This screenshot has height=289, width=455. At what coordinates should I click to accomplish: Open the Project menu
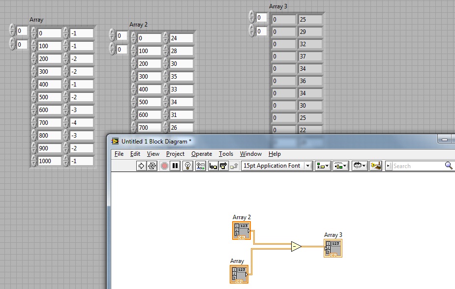coord(175,154)
